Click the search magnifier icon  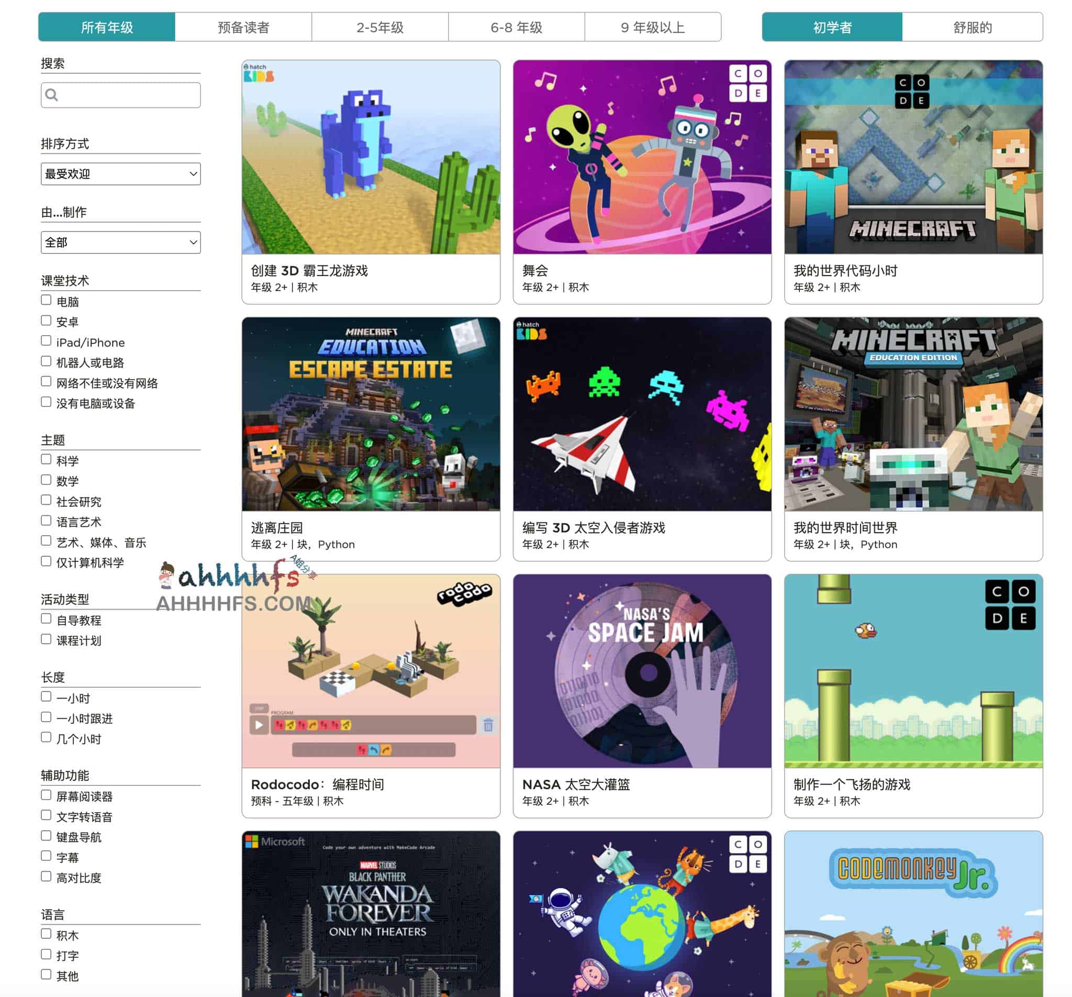click(52, 94)
